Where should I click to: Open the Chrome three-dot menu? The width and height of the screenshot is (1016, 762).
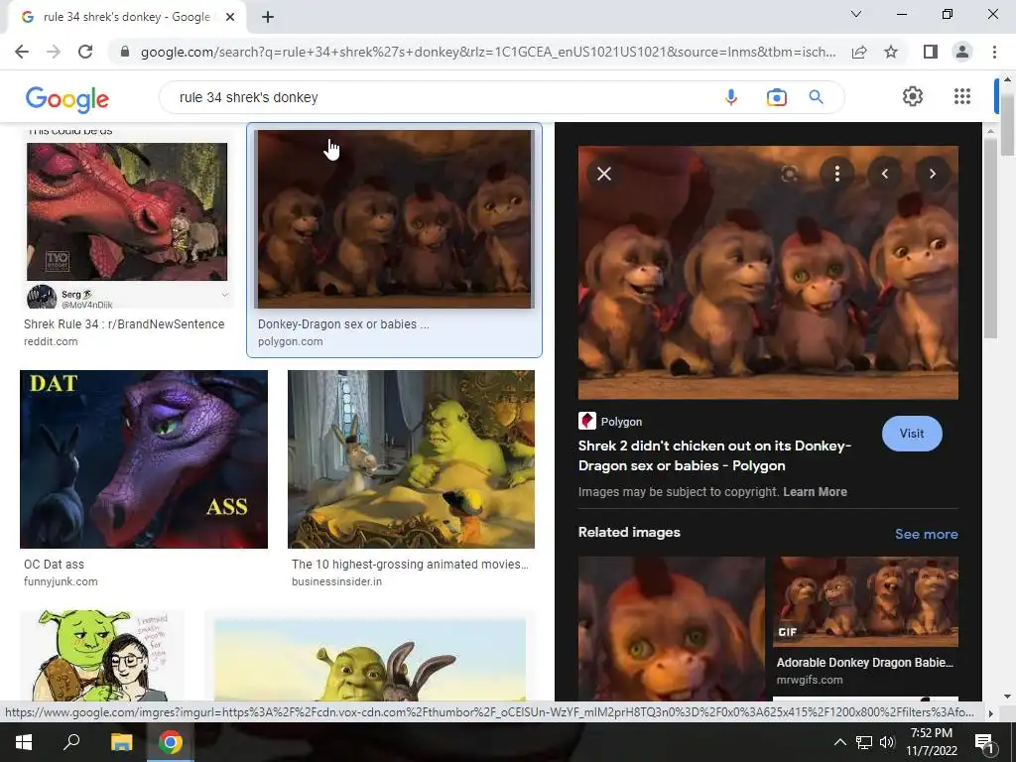(x=994, y=52)
